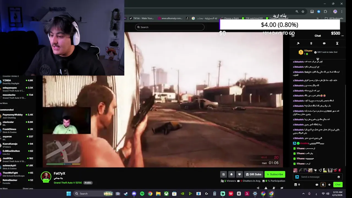The image size is (352, 198).
Task: Click the speech bubble icon in chat toolbar
Action: click(x=324, y=43)
